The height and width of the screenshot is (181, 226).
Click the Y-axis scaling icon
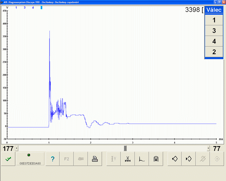114,159
